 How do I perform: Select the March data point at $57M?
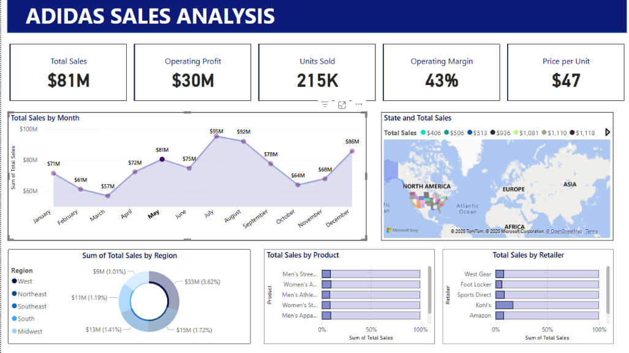click(108, 196)
